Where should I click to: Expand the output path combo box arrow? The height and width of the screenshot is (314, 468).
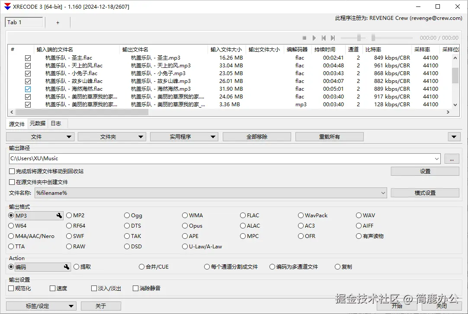click(437, 159)
